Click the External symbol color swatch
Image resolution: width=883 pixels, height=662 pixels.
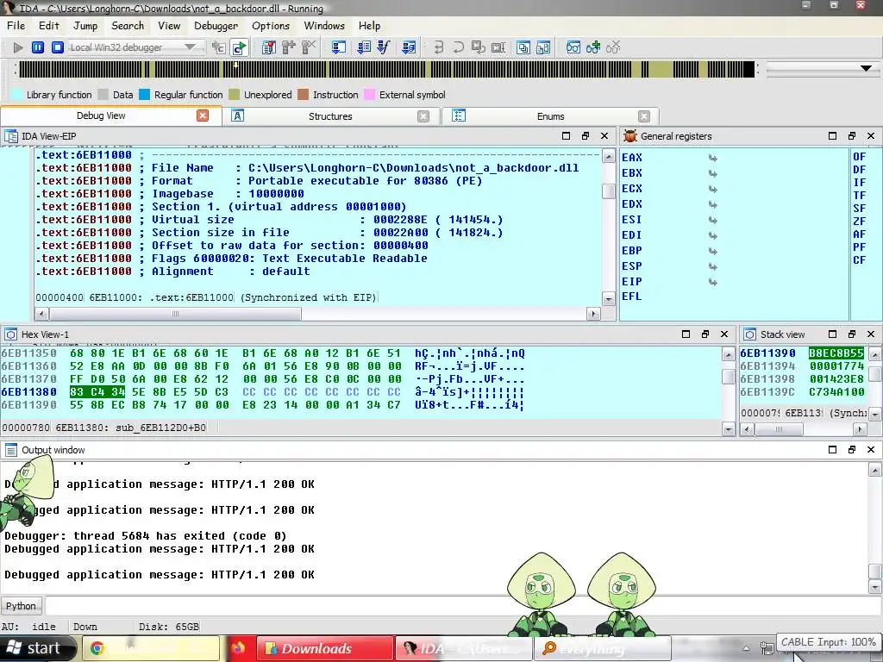370,95
